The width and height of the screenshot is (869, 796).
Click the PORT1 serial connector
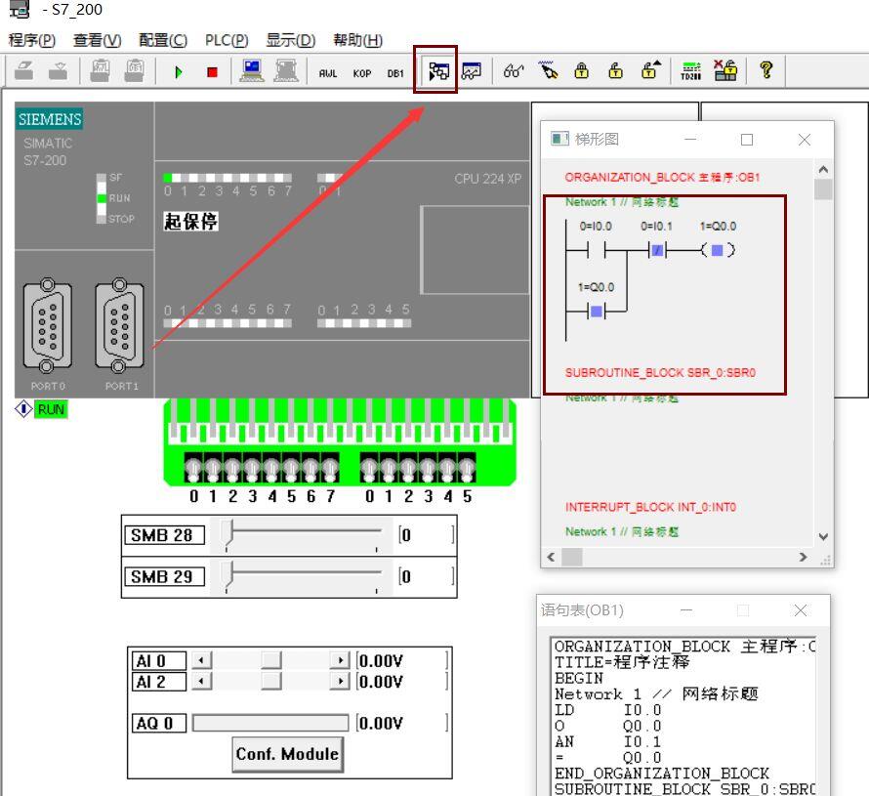pos(119,325)
